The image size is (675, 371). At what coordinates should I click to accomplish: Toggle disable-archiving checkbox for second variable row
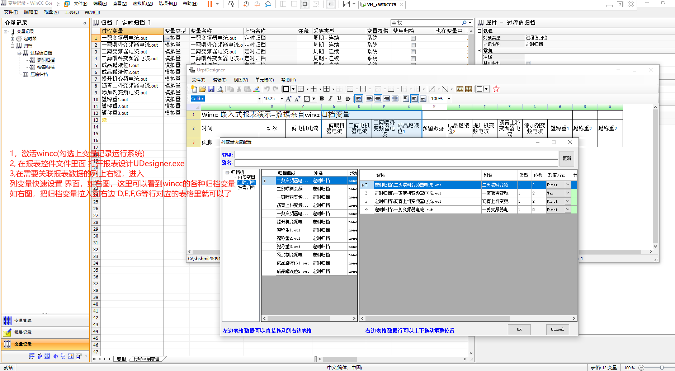coord(413,45)
